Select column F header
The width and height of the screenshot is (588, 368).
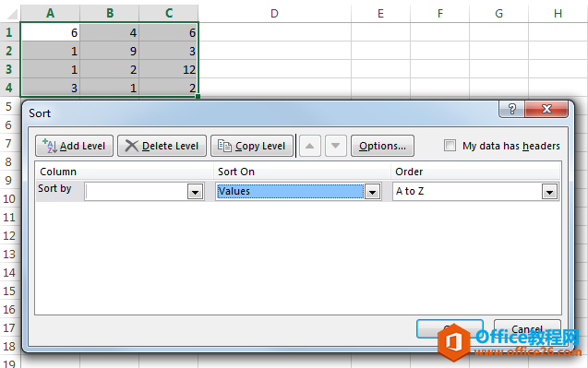point(440,14)
